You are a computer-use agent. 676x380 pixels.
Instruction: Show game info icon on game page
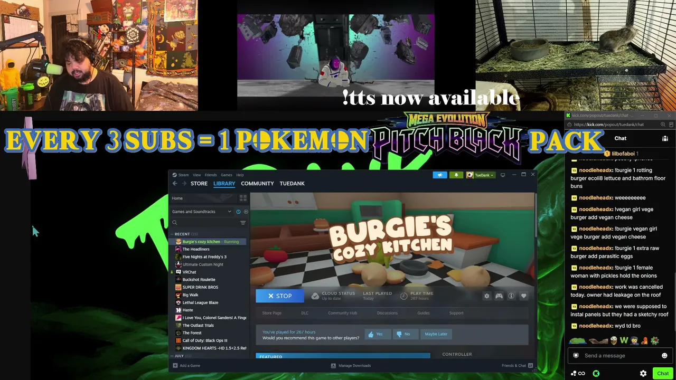click(x=511, y=296)
